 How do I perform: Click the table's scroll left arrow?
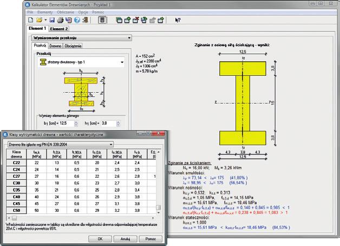point(9,218)
